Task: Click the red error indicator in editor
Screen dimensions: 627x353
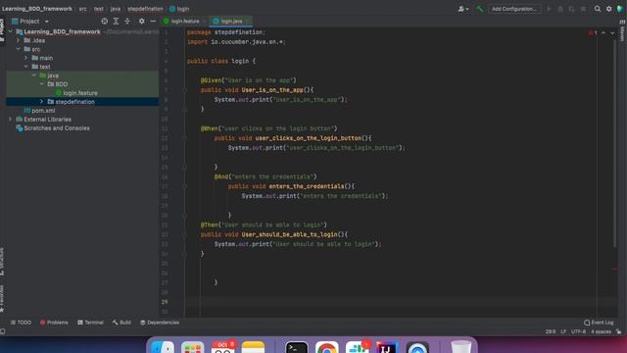Action: tap(593, 33)
